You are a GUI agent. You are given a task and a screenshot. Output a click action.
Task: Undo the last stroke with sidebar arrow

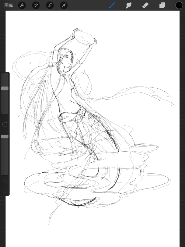5,182
